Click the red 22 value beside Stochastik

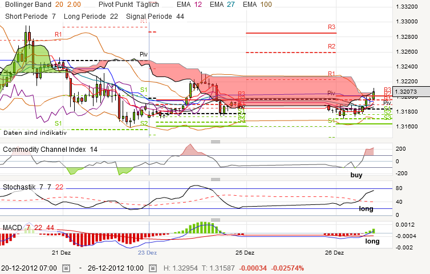click(59, 187)
